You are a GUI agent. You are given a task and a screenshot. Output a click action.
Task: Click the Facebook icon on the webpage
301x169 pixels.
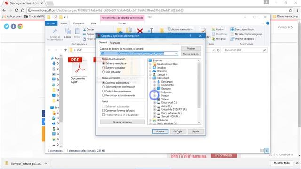14,26
